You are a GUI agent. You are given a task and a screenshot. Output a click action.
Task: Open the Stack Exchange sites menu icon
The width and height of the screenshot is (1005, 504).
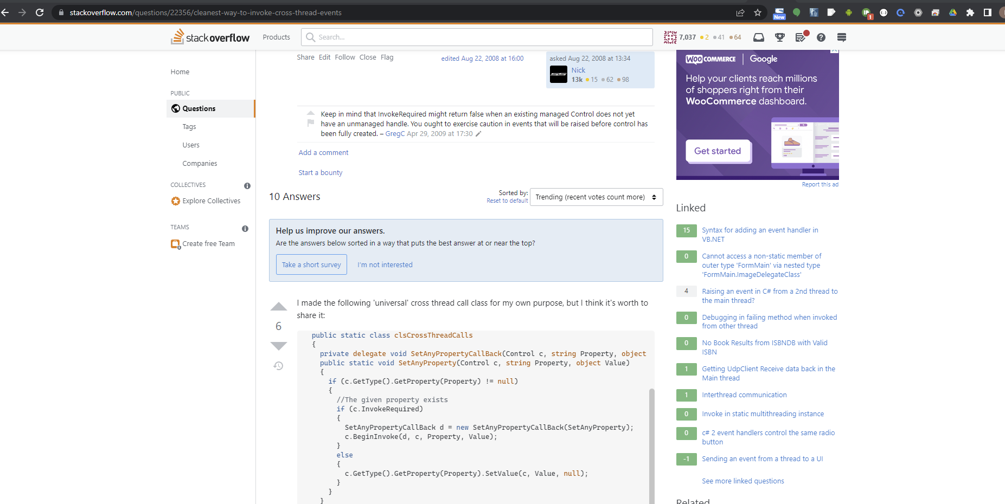842,37
